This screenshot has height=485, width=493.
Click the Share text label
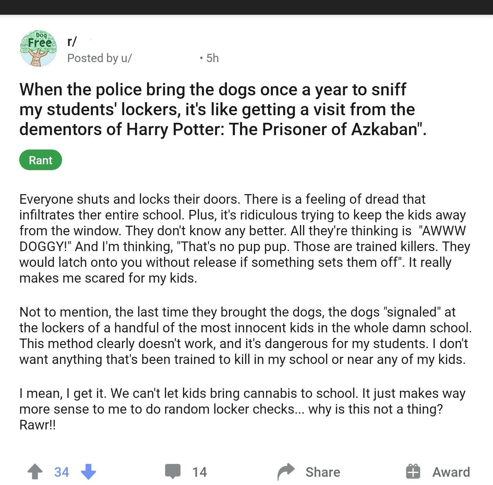pos(323,472)
